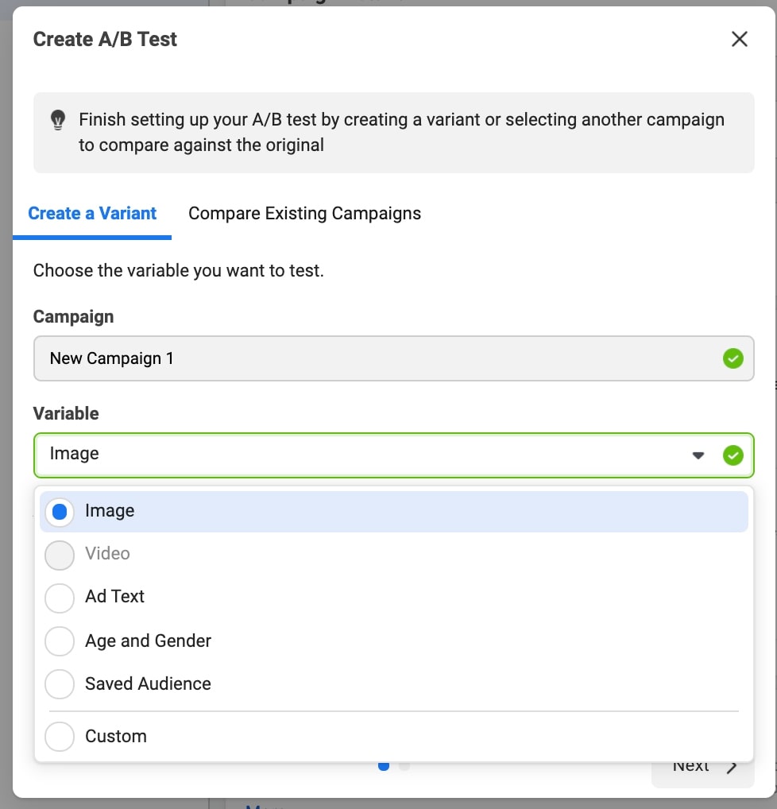Open Compare Existing Campaigns tab

tap(304, 214)
